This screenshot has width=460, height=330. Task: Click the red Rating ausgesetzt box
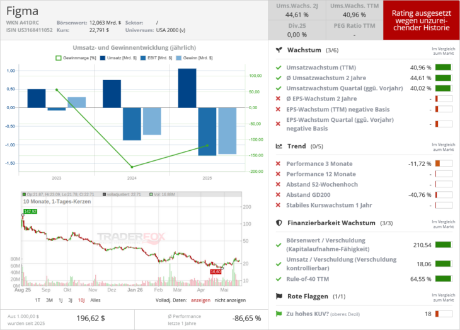point(422,20)
